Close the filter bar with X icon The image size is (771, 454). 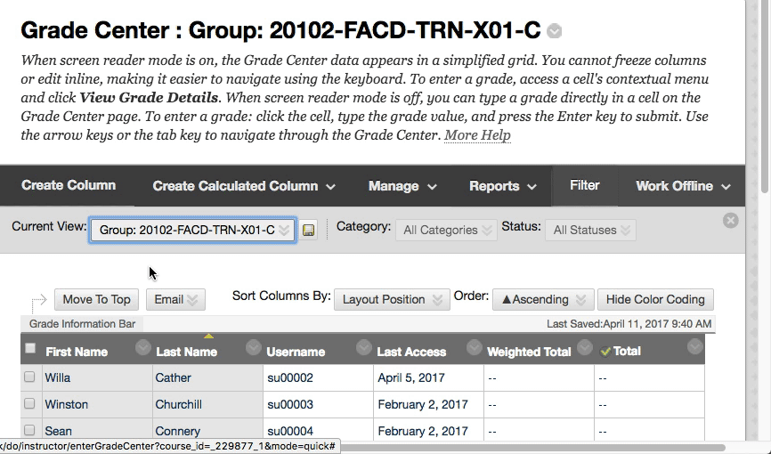730,220
